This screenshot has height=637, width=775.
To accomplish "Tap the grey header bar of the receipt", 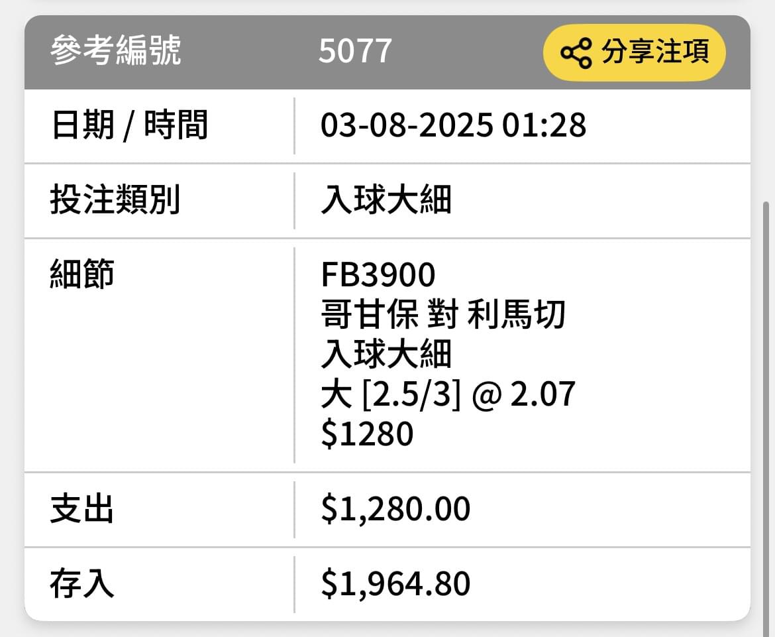I will (x=387, y=52).
